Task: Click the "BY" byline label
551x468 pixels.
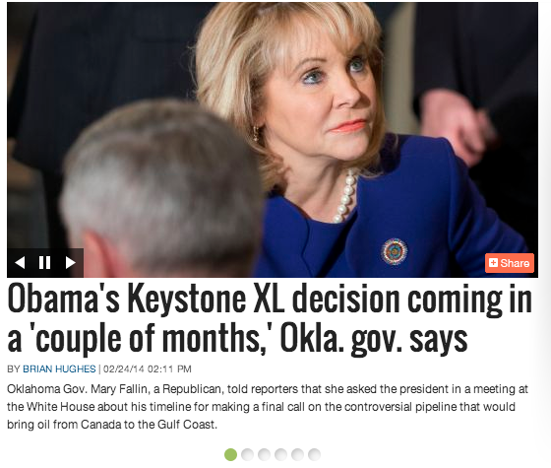Action: [x=14, y=368]
